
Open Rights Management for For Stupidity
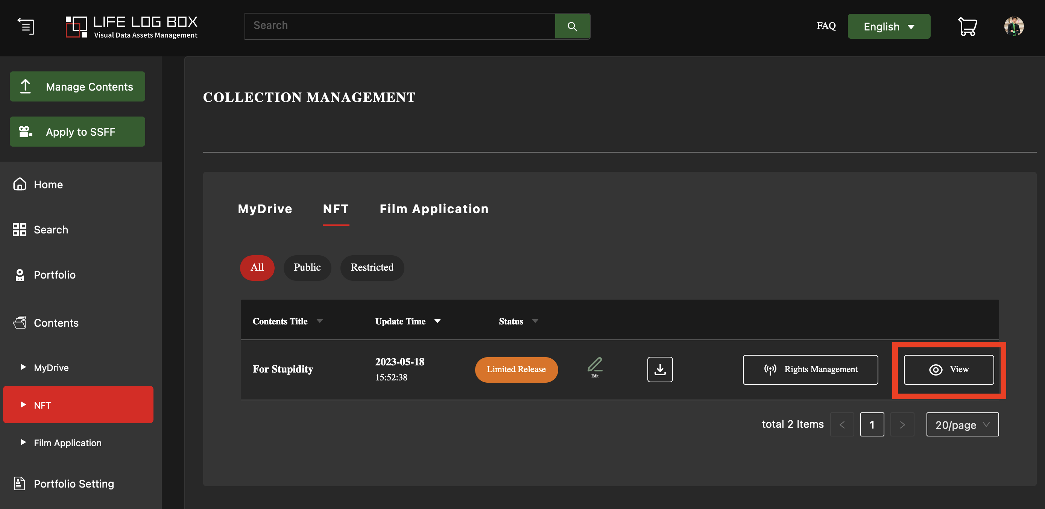tap(810, 370)
